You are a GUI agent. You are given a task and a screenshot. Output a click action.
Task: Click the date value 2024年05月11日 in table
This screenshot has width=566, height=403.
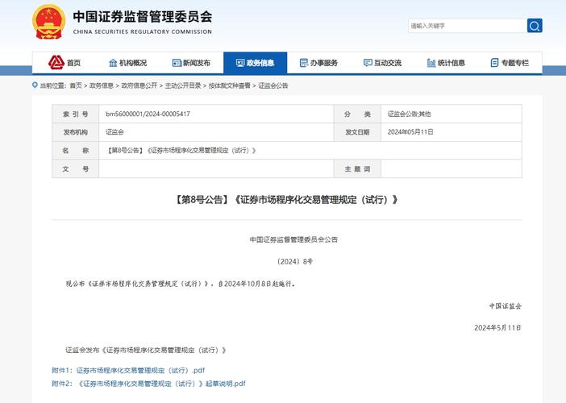tap(410, 132)
